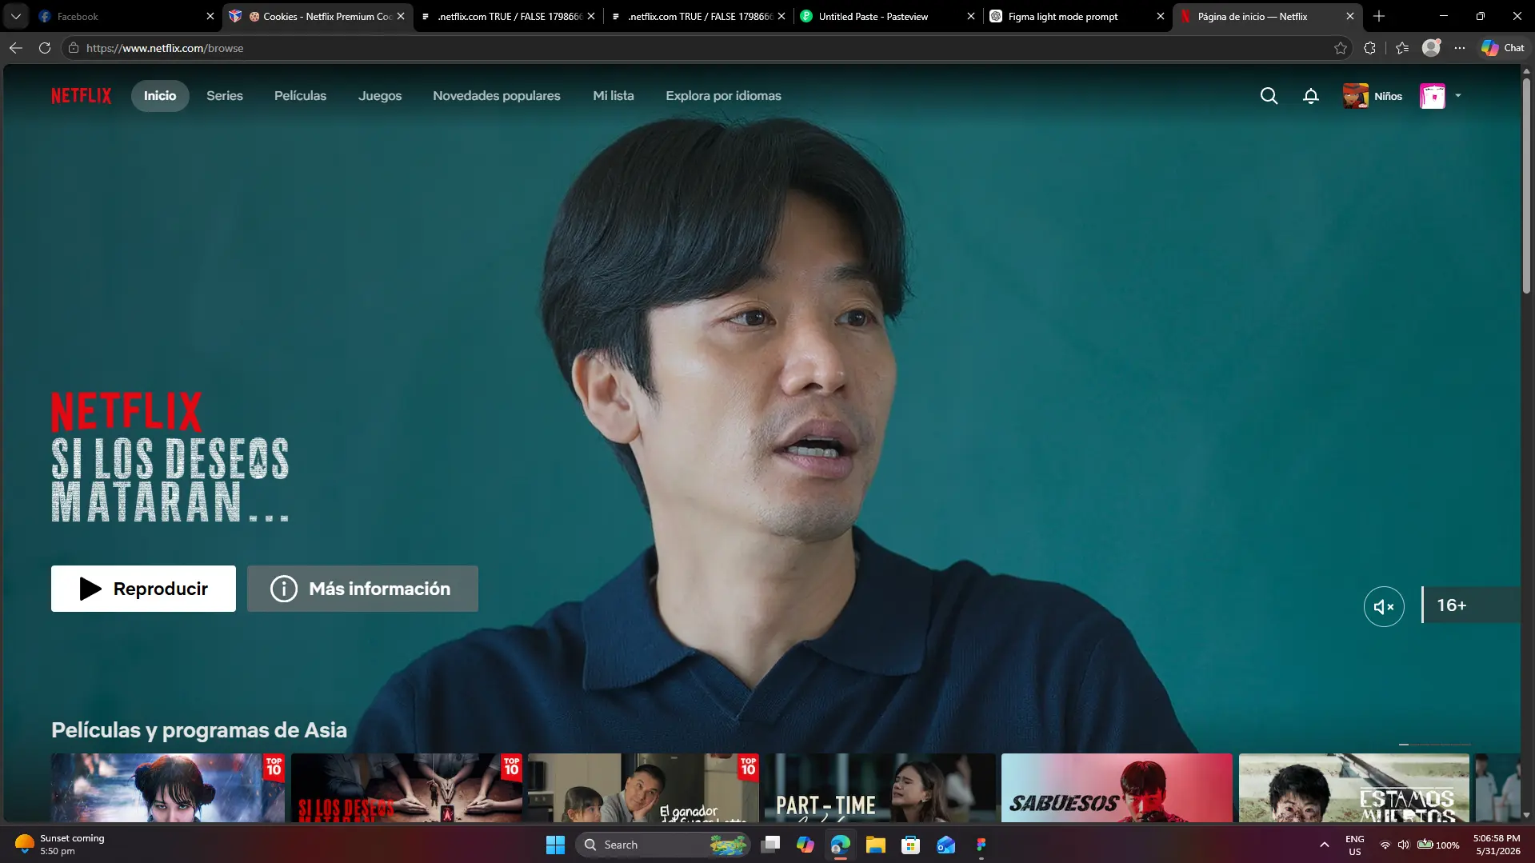Close the Facebook tab

(x=210, y=16)
